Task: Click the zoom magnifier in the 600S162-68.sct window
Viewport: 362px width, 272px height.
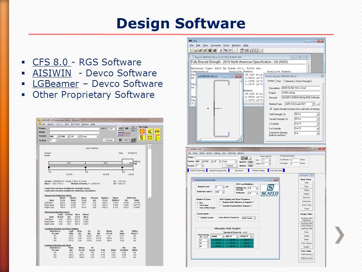Action: click(x=241, y=139)
